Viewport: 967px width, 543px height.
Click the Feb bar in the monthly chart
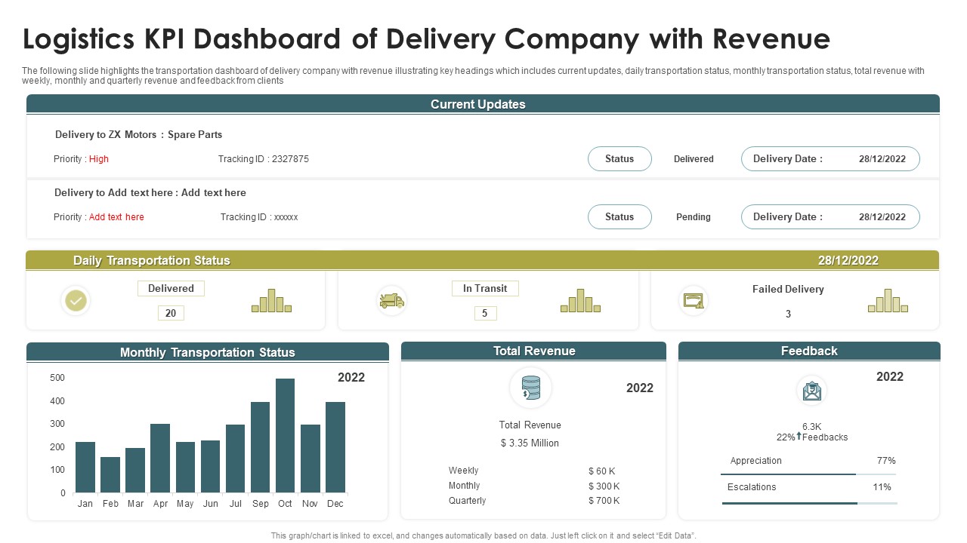[110, 475]
